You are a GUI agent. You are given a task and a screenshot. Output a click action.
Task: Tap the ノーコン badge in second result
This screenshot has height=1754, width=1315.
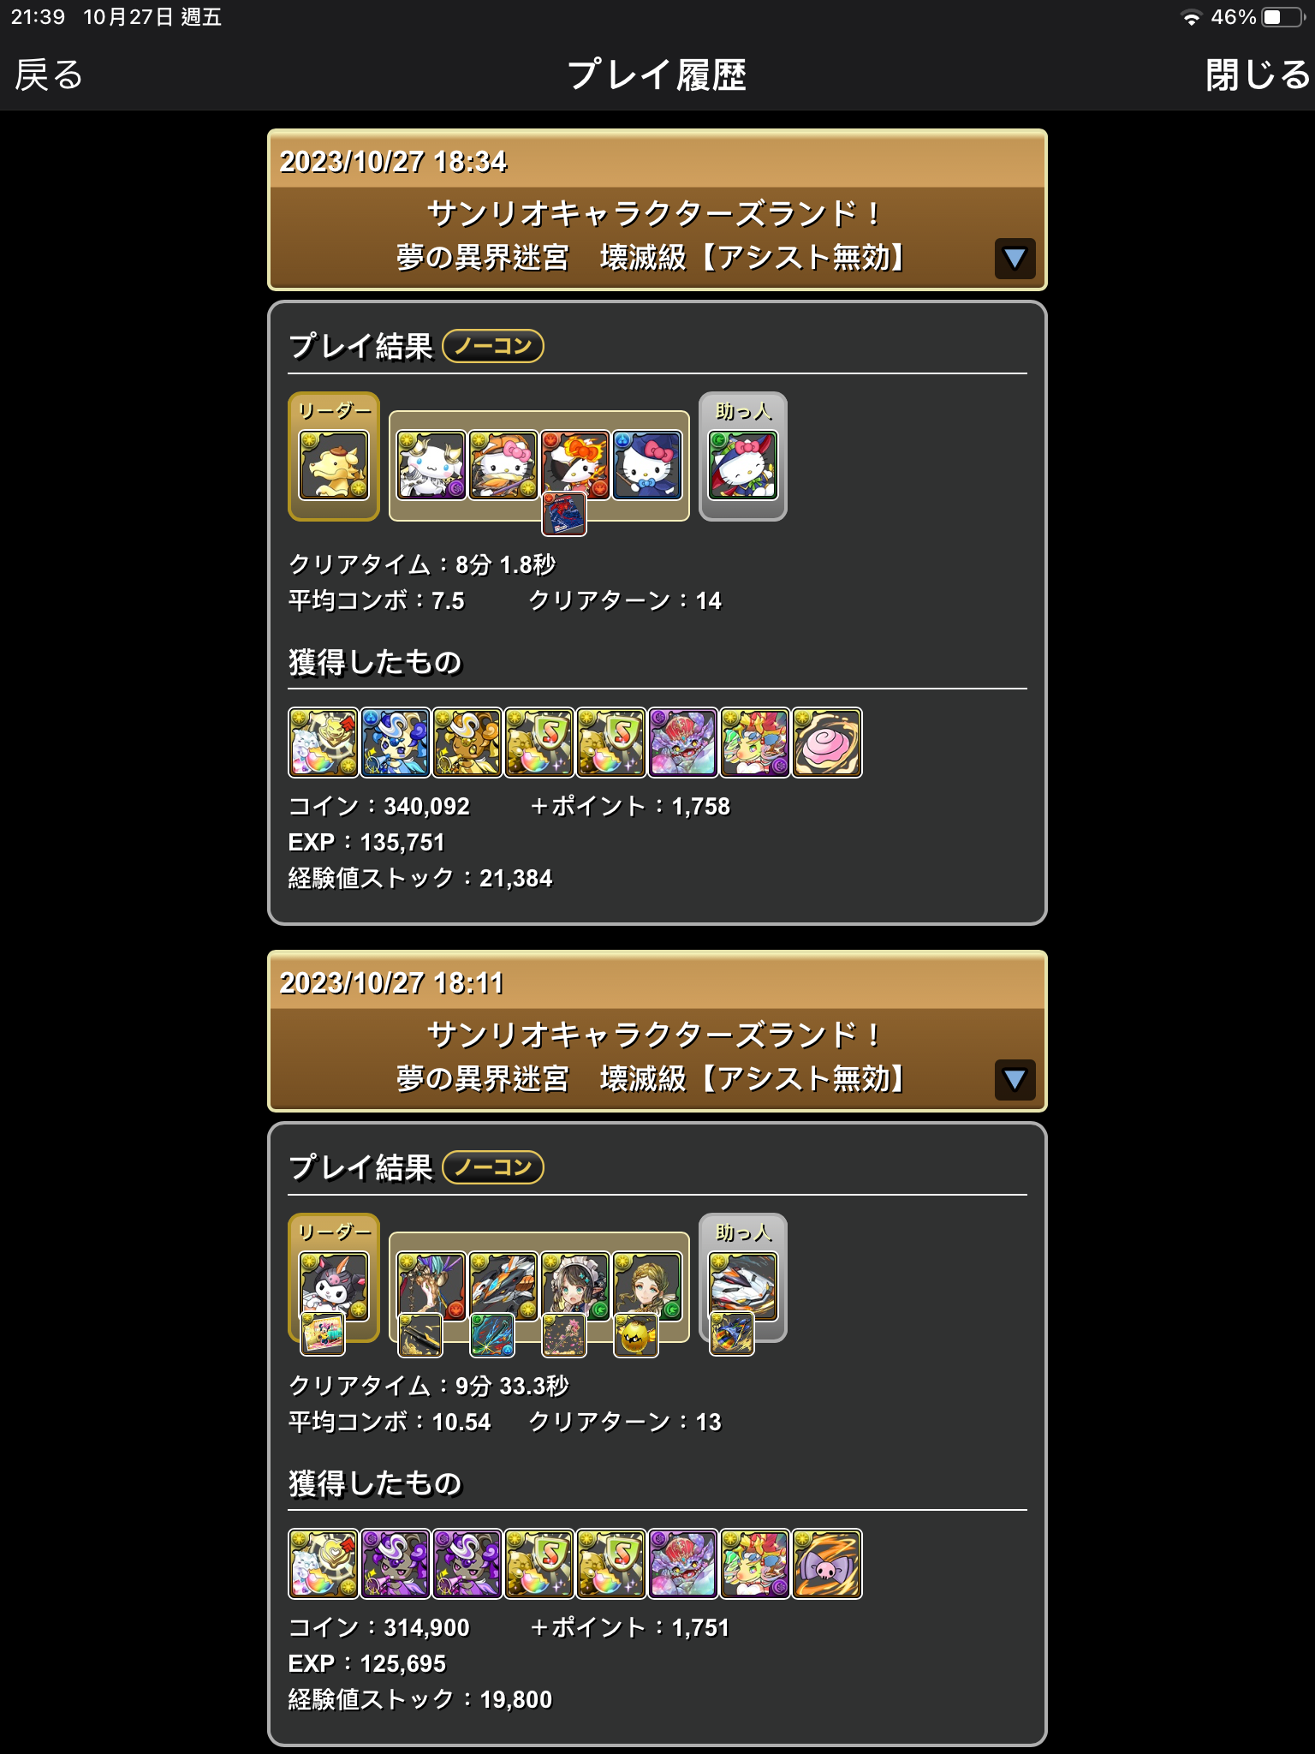pos(493,1167)
